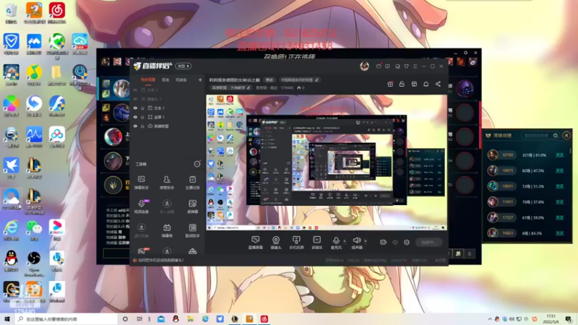Toggle visibility of 全屏 1 layer
578x325 pixels.
[x=135, y=117]
